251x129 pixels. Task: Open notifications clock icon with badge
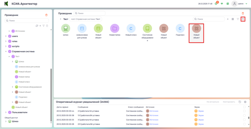[x=216, y=4]
